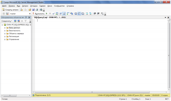Click the Подключена (1/1) status text
Screen dimensions: 171x101
pos(43,95)
